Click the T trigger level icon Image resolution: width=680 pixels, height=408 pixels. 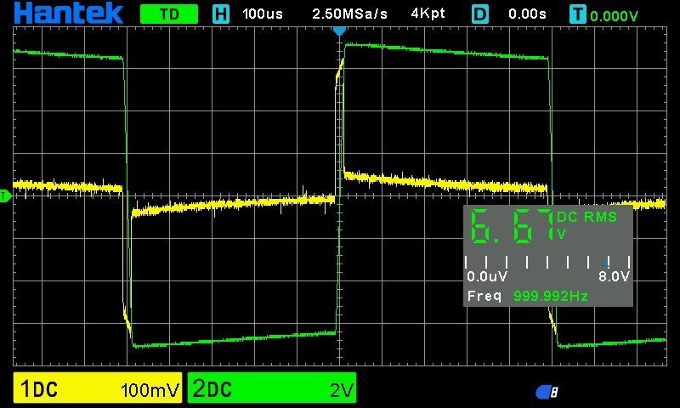578,14
